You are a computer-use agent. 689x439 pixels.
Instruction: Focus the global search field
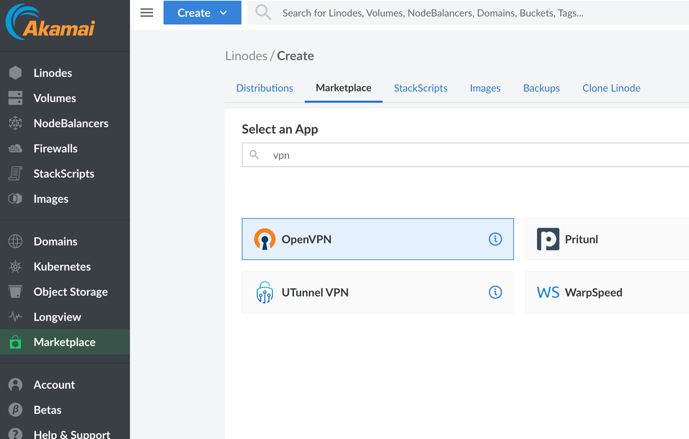[x=468, y=13]
